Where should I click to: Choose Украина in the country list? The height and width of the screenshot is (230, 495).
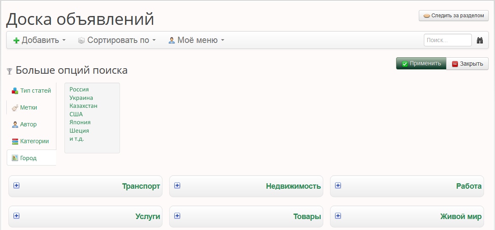pyautogui.click(x=81, y=98)
